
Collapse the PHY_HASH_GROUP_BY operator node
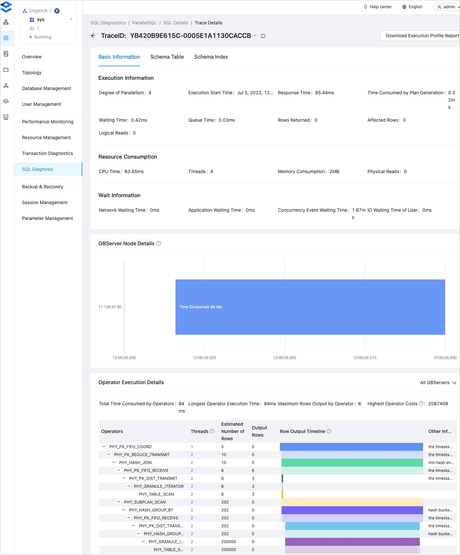point(124,510)
